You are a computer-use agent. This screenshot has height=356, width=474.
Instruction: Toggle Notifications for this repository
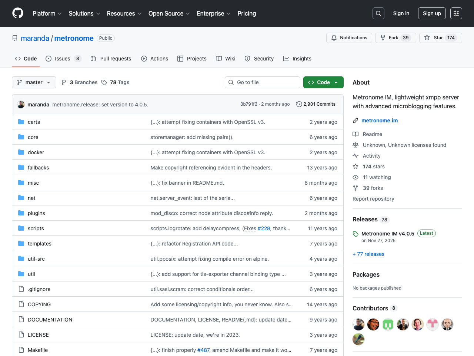coord(349,38)
